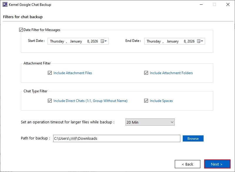Viewport: 235px width, 172px height.
Task: Select the day number in Start Date
Action: 88,41
